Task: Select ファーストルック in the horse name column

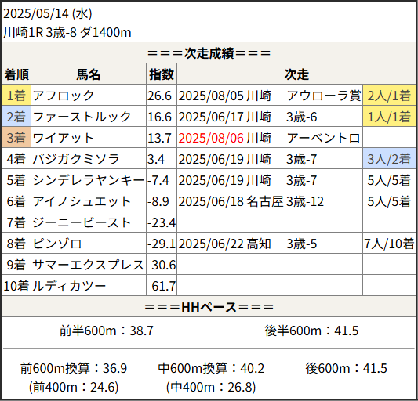Action: pos(82,117)
